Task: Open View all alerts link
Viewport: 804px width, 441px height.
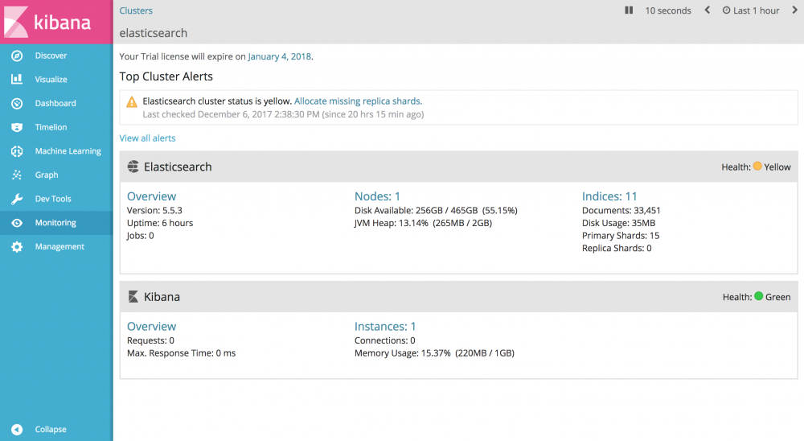Action: [147, 138]
